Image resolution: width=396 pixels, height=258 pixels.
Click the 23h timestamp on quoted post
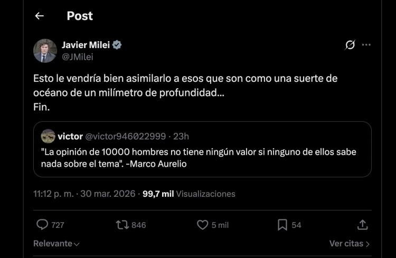point(181,136)
